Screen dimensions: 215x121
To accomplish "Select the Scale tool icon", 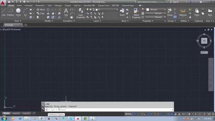I will click(48, 17).
